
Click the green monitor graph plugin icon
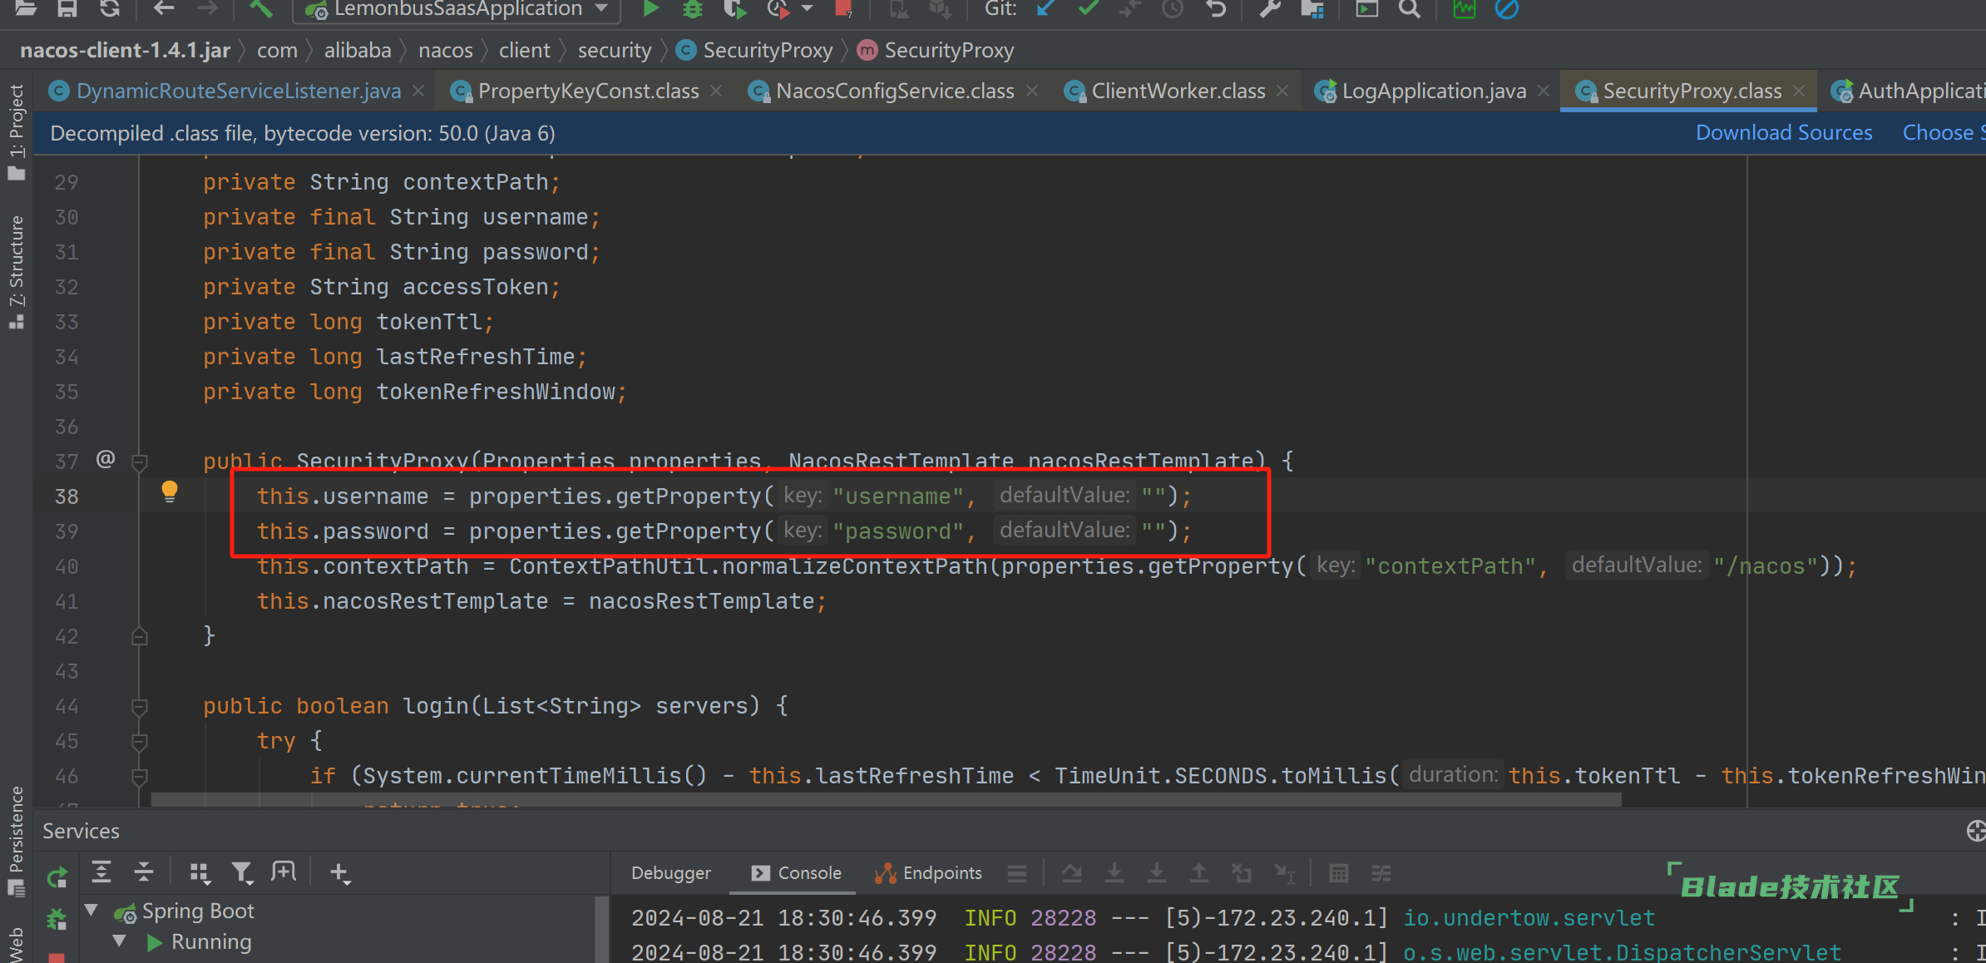(1464, 8)
